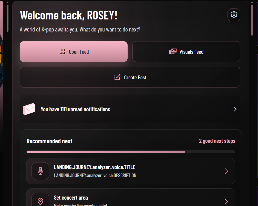
Task: Open the unread notifications arrow
Action: pos(233,109)
